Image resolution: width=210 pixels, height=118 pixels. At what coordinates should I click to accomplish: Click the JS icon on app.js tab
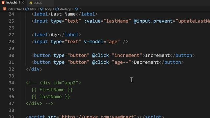pos(31,3)
